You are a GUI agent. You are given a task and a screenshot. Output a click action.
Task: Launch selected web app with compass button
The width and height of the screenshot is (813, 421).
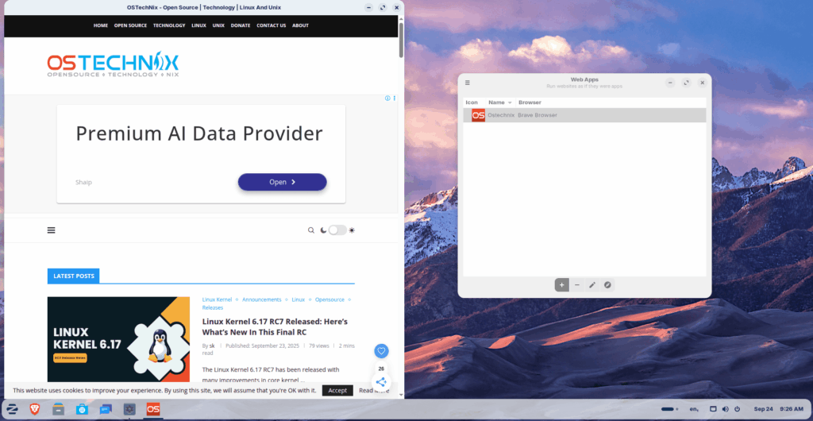[x=607, y=284]
